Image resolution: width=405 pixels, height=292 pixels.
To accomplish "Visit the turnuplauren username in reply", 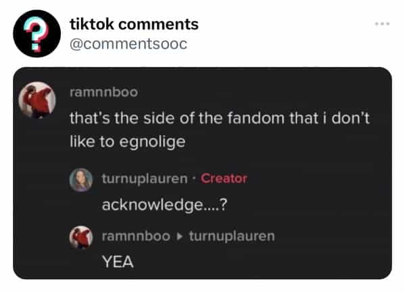I will coord(145,178).
